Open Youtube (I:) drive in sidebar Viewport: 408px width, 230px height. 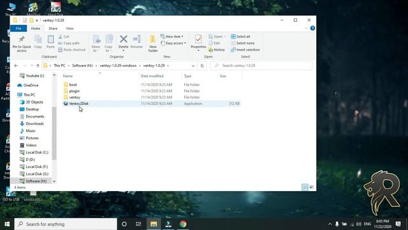pos(32,75)
